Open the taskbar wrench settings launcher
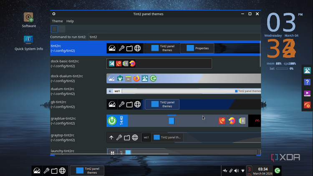 [46, 171]
